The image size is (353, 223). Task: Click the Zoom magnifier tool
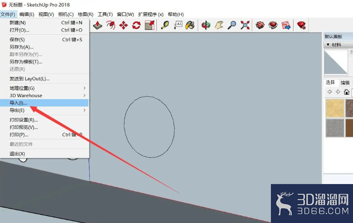click(x=232, y=25)
